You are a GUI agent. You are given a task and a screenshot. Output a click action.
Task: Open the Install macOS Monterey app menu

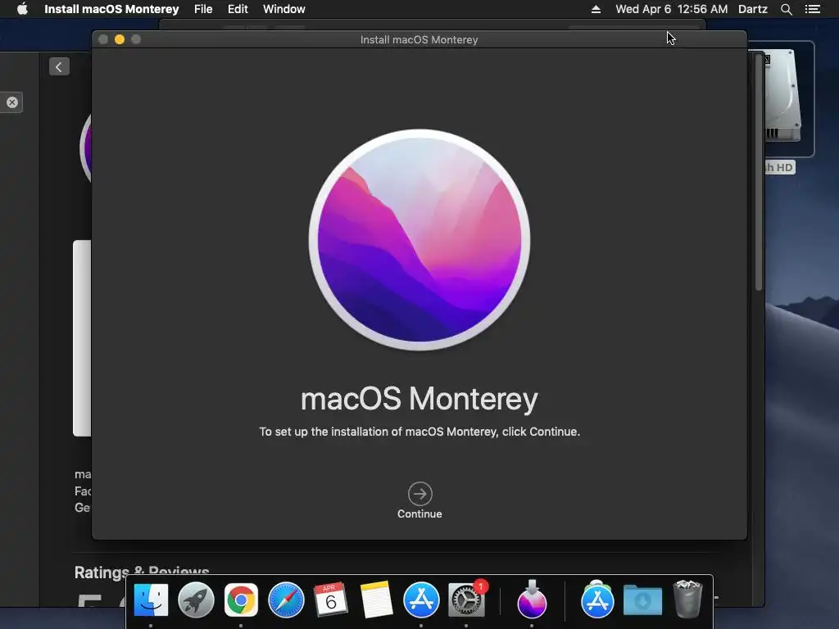pos(111,9)
